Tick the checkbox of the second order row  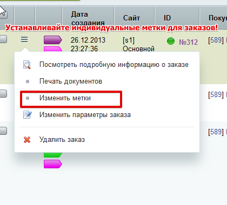click(x=3, y=94)
